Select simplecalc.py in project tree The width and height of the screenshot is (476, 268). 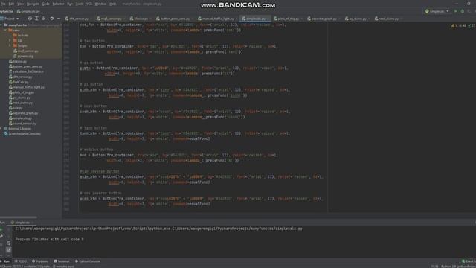click(20, 118)
